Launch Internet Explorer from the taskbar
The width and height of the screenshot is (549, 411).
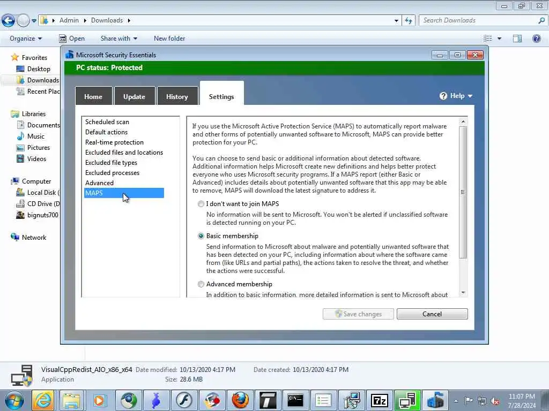tap(43, 400)
